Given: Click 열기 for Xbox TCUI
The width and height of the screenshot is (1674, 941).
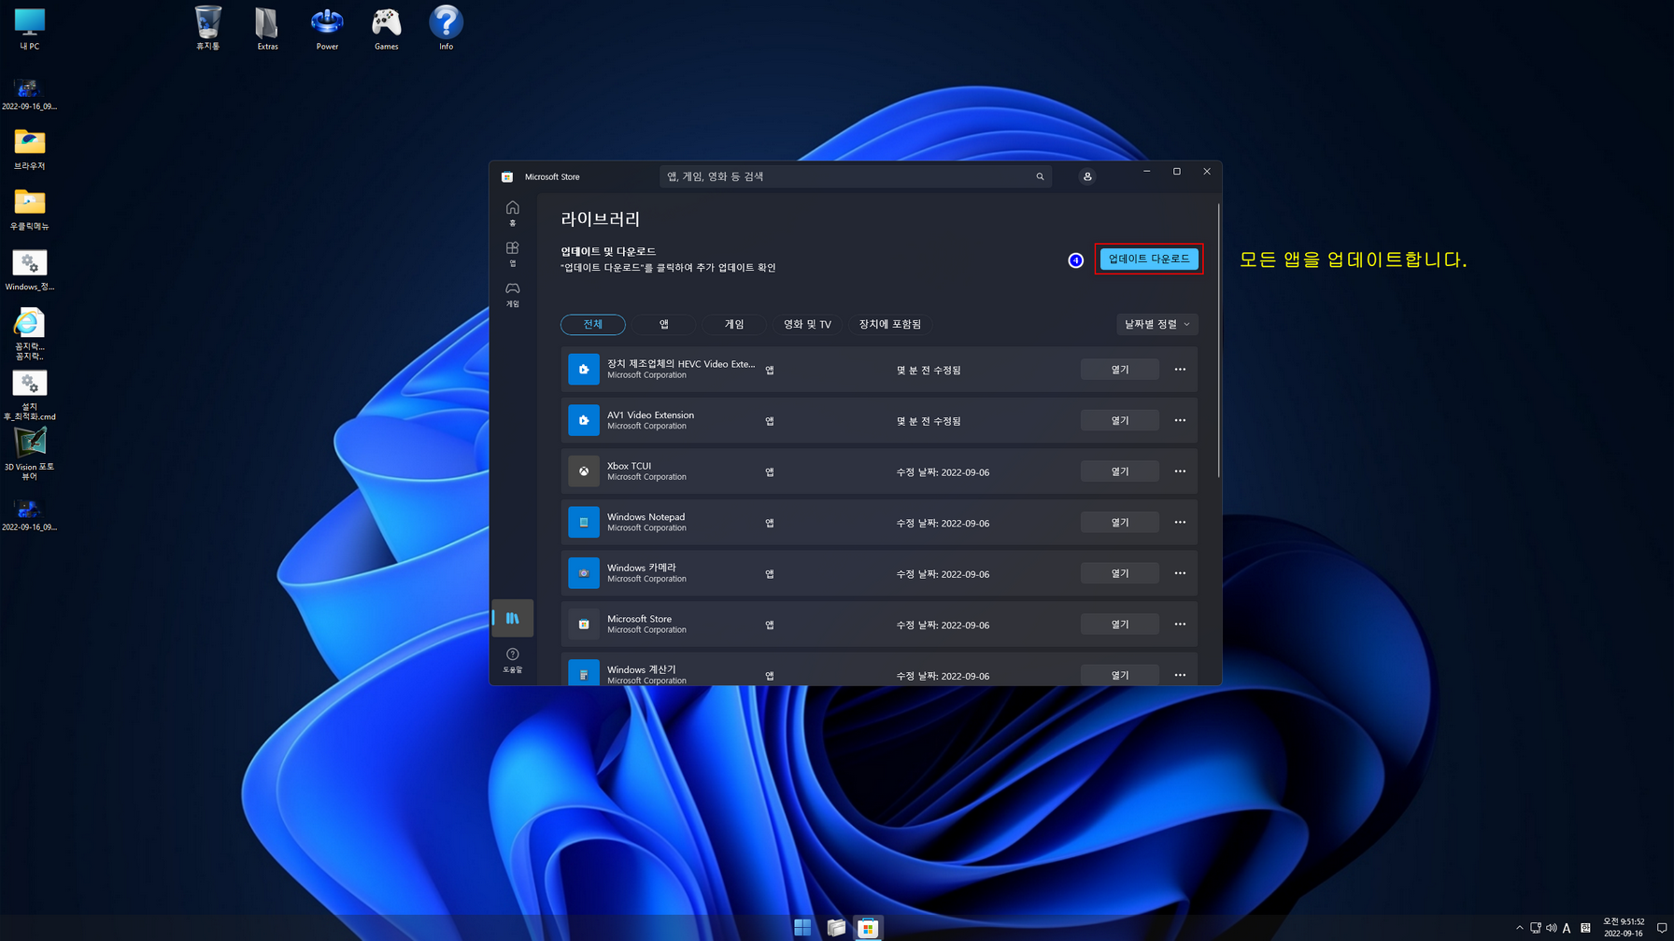Looking at the screenshot, I should click(x=1120, y=471).
